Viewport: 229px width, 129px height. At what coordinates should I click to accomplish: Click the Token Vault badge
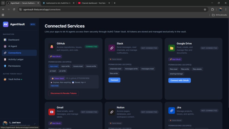(58, 79)
